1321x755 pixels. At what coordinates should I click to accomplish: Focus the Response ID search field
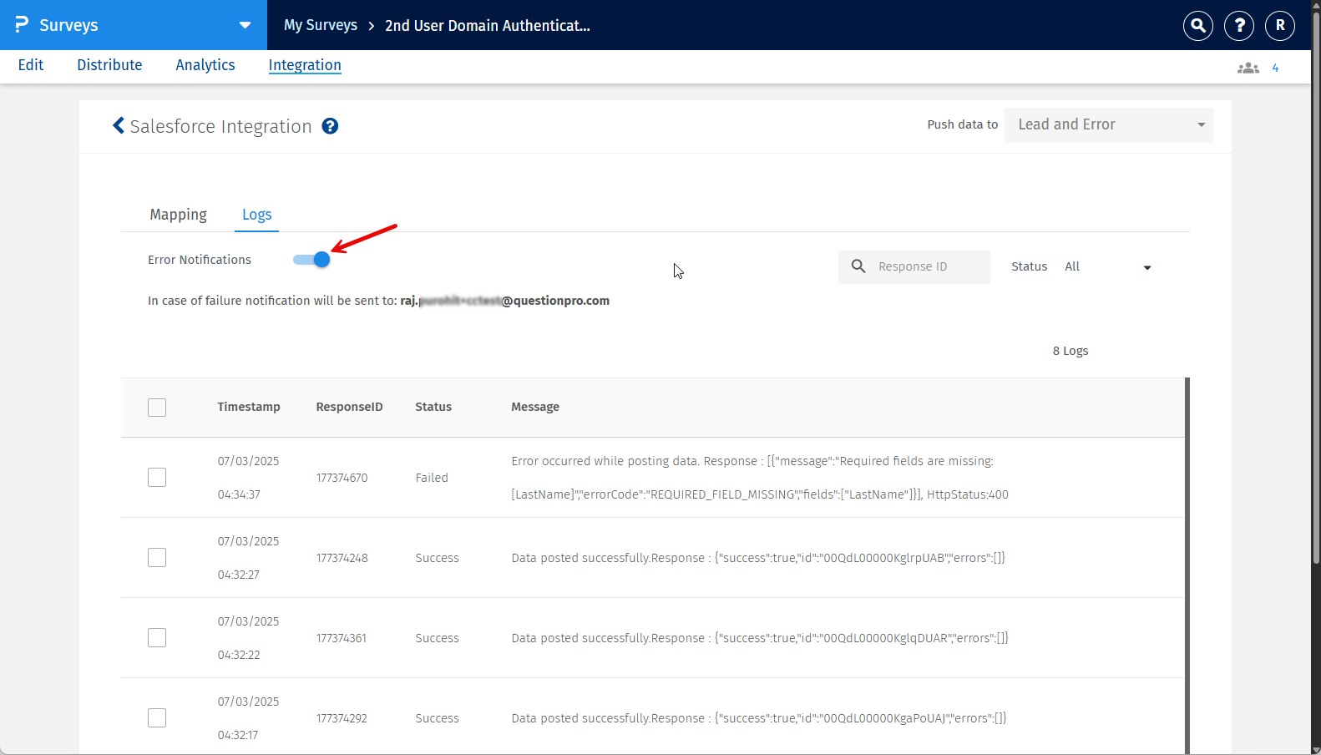click(x=927, y=267)
